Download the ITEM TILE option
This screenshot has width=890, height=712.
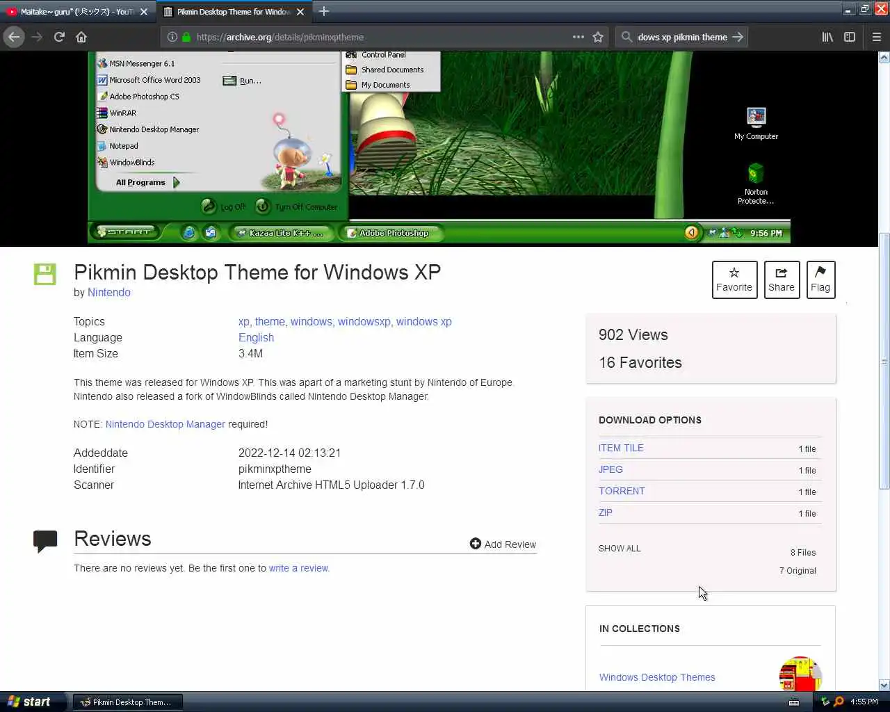point(621,448)
